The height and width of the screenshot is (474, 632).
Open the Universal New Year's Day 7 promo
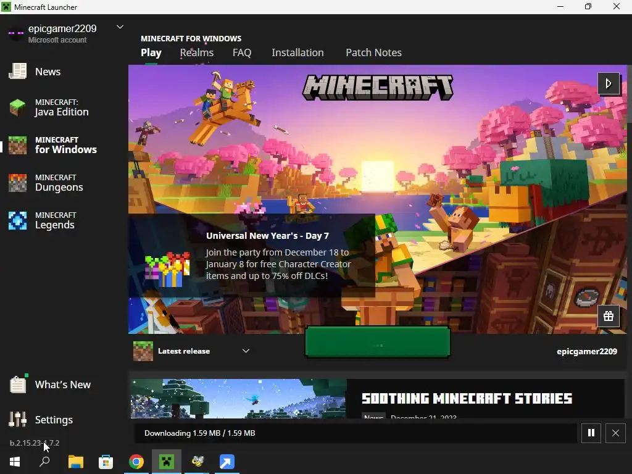tap(252, 256)
